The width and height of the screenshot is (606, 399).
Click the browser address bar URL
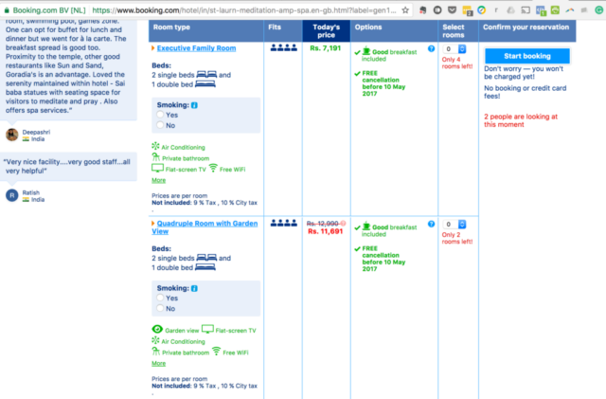pos(244,10)
